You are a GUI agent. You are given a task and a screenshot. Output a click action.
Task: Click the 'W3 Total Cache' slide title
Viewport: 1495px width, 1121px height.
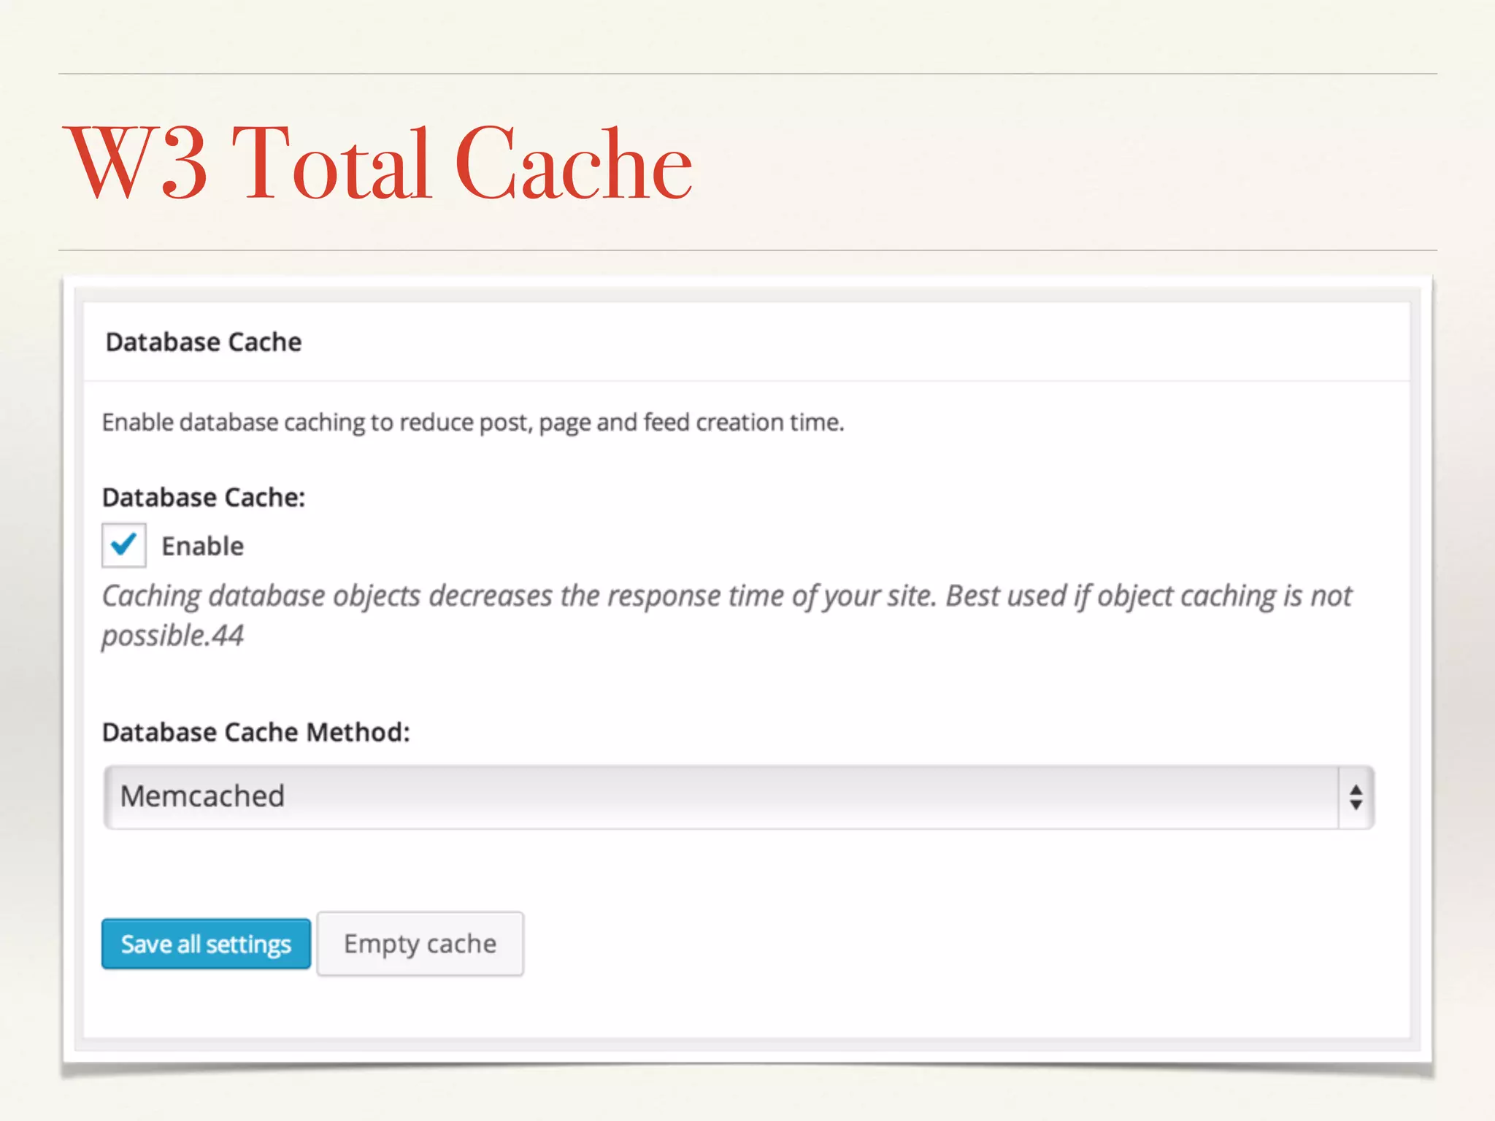pos(378,162)
